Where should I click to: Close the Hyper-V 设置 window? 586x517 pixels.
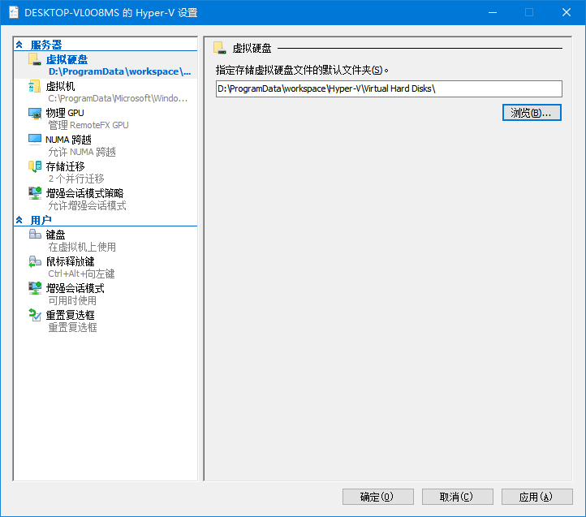coord(567,12)
